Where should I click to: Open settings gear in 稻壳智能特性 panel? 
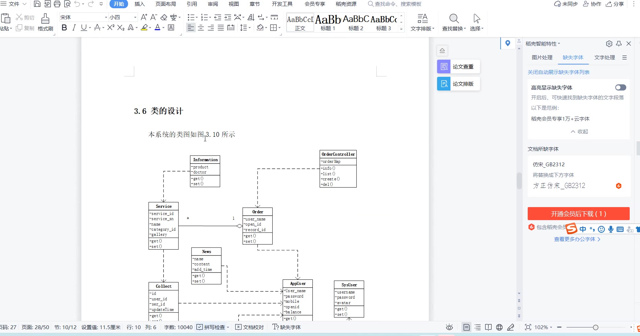609,44
